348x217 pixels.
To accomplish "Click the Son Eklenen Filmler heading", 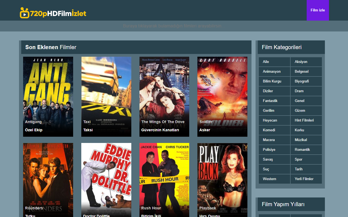I will tap(51, 47).
